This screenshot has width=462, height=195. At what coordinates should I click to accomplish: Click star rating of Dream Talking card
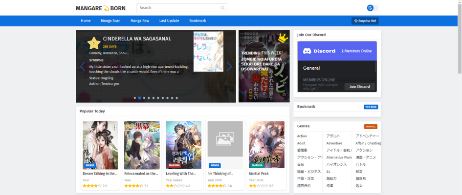coord(92,186)
